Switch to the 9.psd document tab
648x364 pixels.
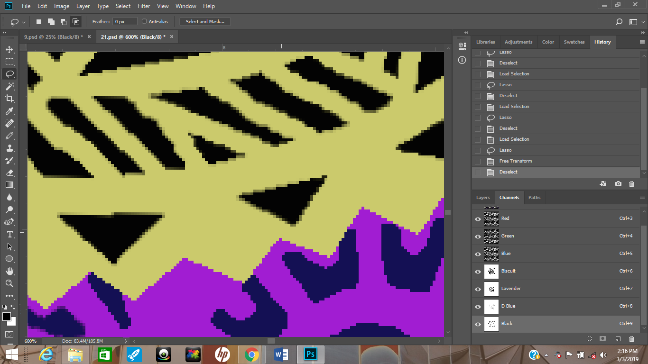point(53,36)
